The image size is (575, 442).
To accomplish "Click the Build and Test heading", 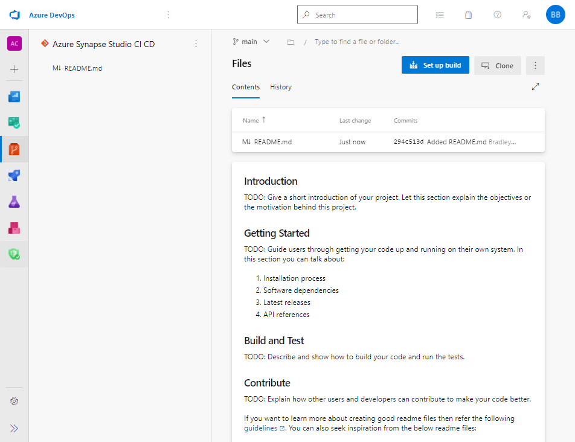I will [274, 341].
